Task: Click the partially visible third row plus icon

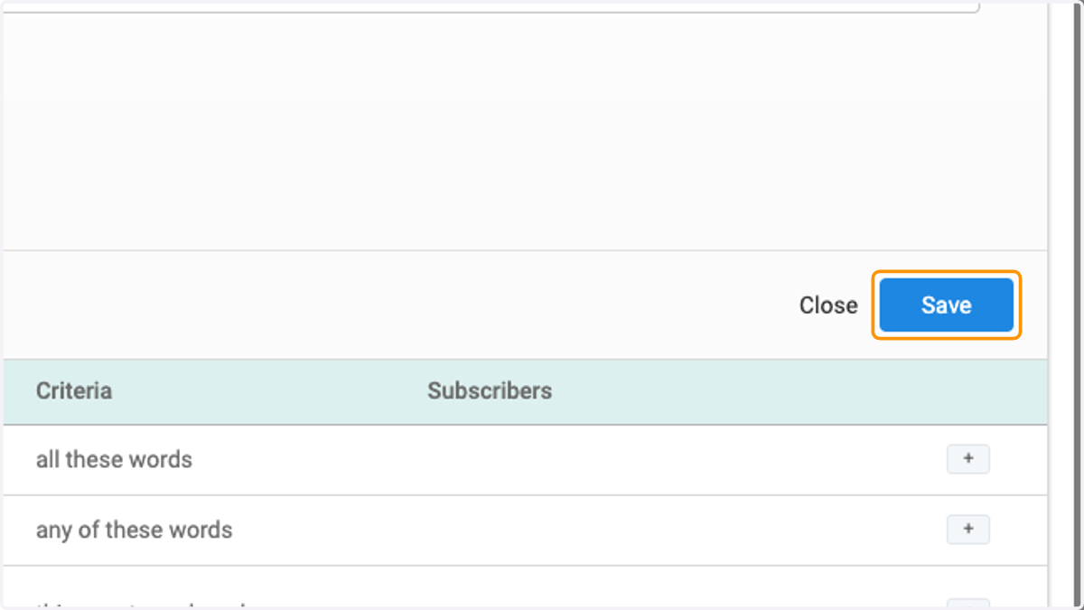Action: tap(967, 604)
